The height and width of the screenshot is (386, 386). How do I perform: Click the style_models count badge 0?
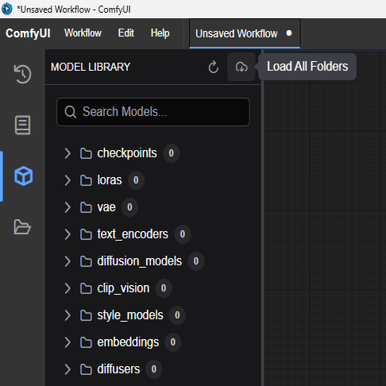point(177,315)
